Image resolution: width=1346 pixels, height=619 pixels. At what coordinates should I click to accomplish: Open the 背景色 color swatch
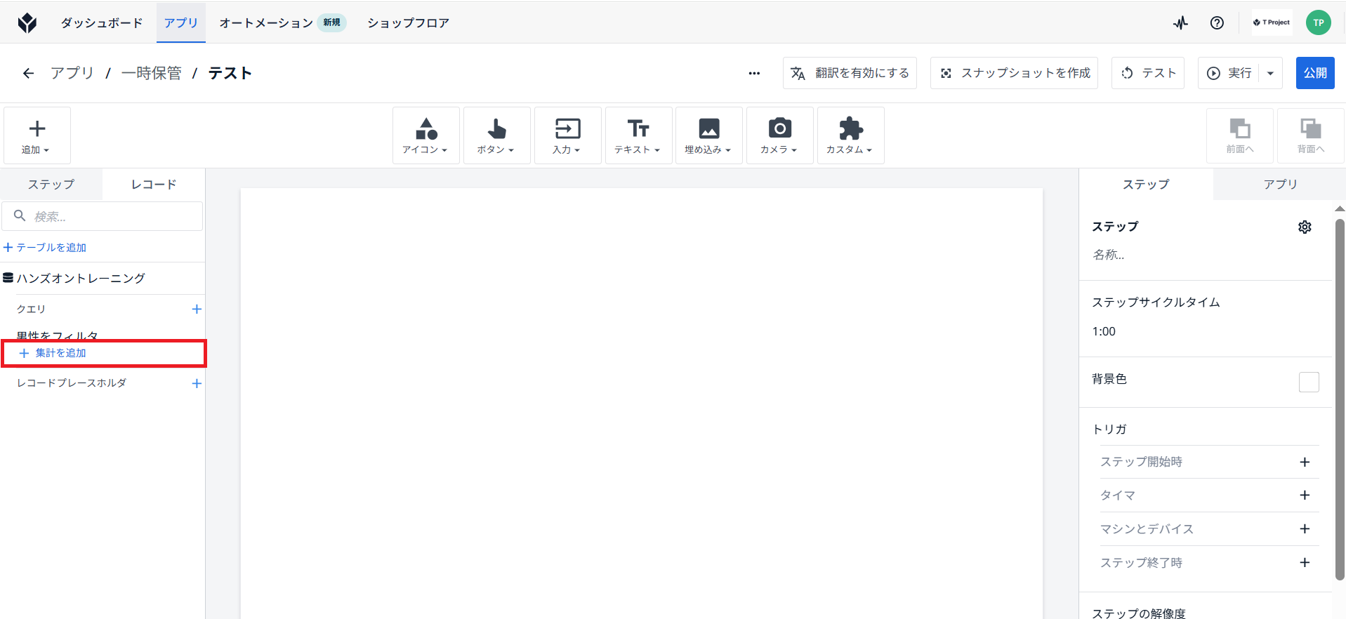coord(1309,382)
